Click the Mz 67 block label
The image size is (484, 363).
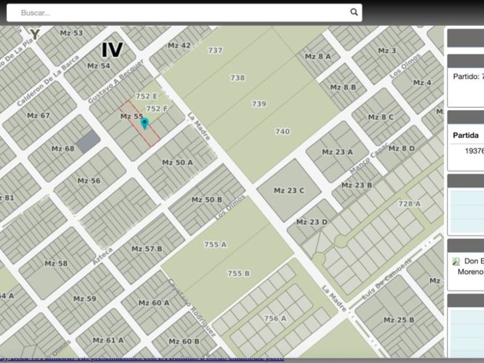[x=38, y=116]
